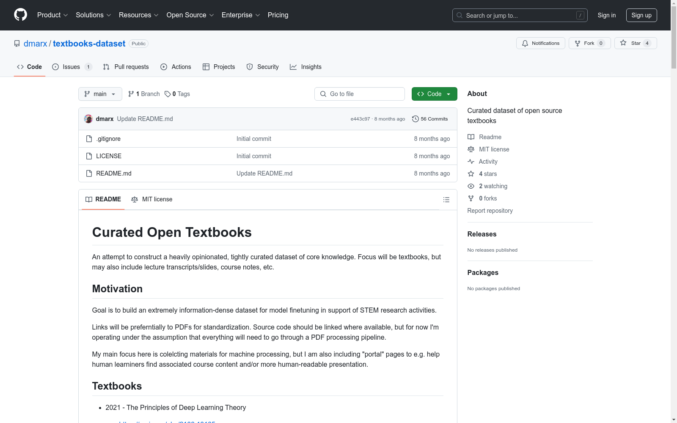Click the Update README.md message in README.md row
677x423 pixels.
point(264,173)
